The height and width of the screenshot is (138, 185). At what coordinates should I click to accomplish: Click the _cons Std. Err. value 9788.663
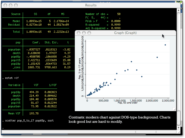(x=51, y=67)
